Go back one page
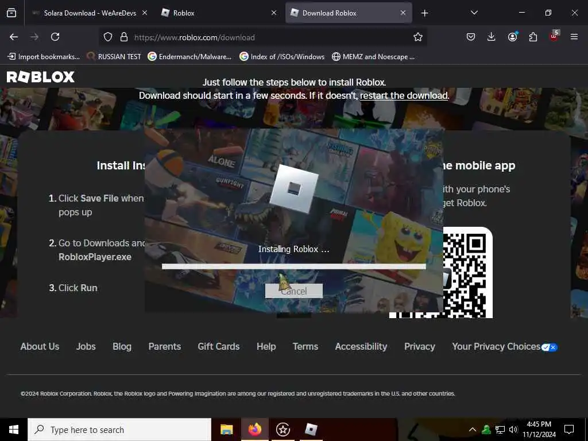588x441 pixels. (14, 37)
